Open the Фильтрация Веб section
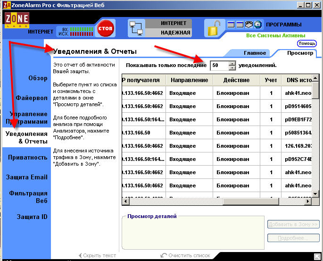The width and height of the screenshot is (323, 261). pos(28,197)
